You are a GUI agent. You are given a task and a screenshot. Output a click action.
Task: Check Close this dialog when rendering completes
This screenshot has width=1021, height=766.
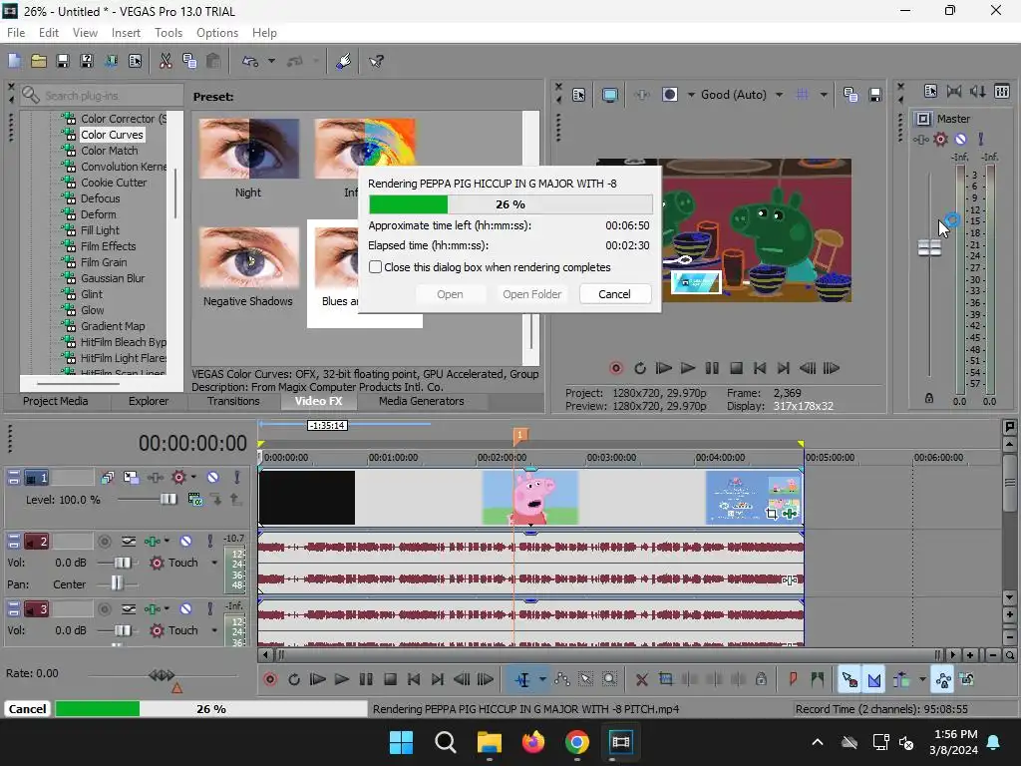(375, 267)
